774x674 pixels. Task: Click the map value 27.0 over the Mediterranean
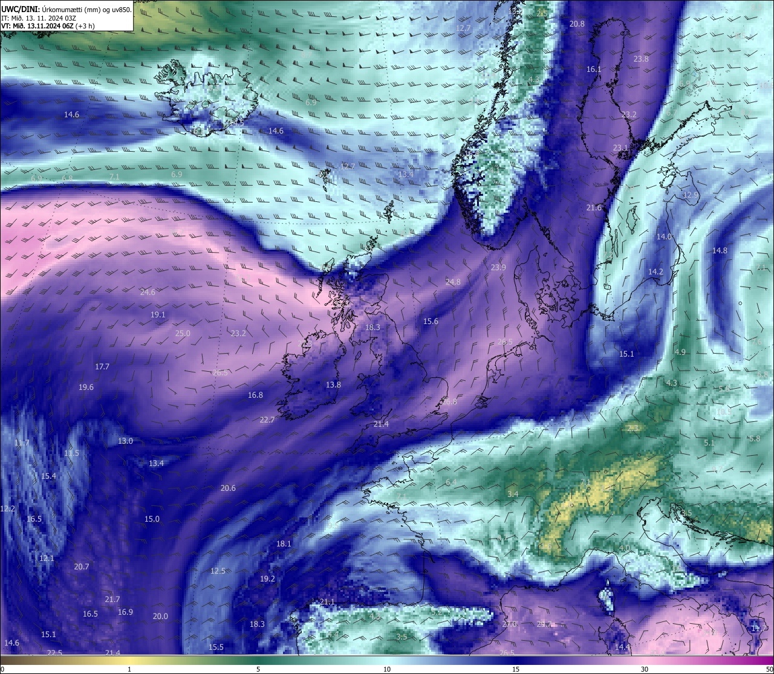tap(510, 624)
